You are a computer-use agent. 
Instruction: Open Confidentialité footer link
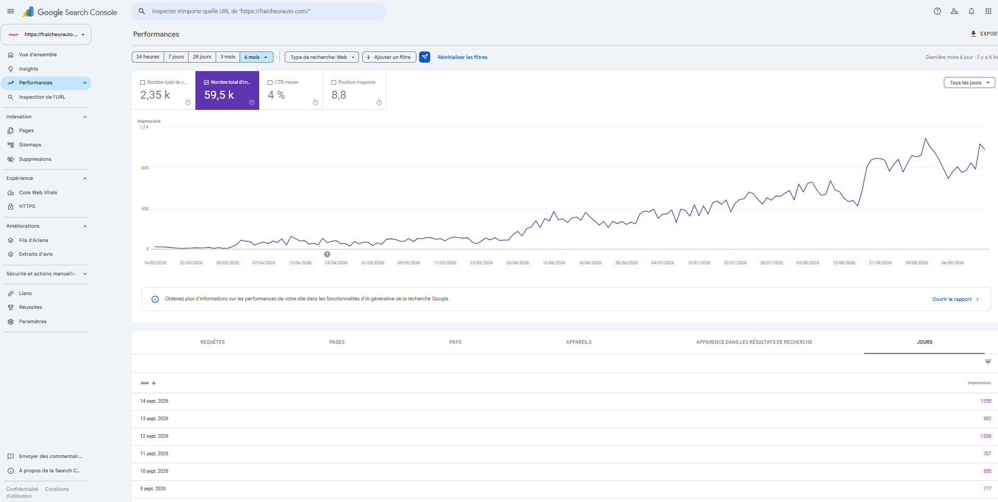[x=22, y=489]
